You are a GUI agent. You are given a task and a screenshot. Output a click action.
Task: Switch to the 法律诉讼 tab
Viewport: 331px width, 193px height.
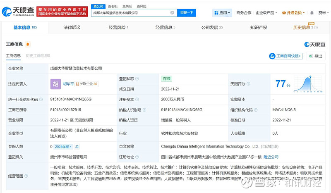pyautogui.click(x=72, y=28)
